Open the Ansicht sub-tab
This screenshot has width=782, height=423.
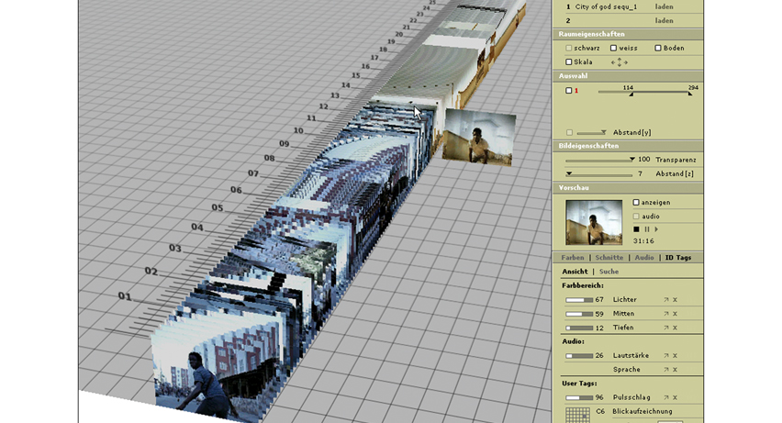575,272
